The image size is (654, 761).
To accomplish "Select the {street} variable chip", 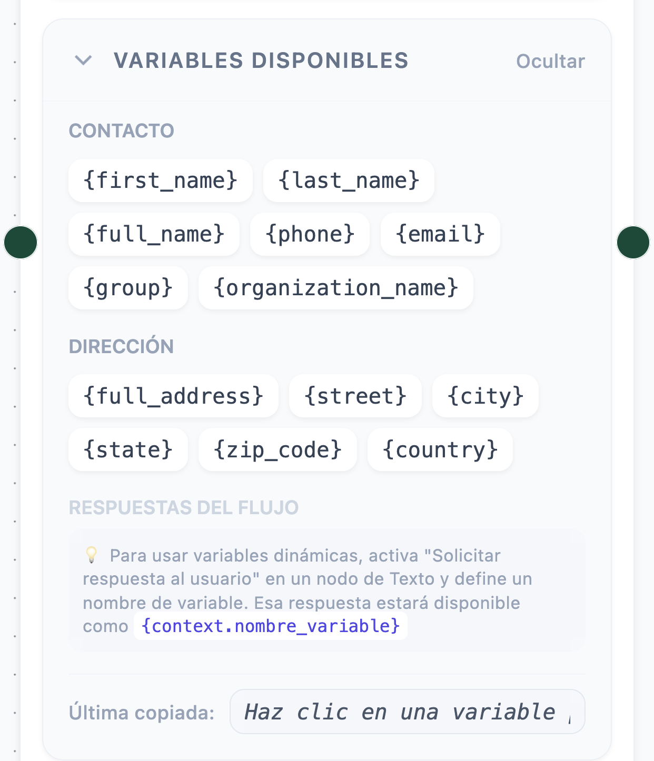I will point(355,396).
